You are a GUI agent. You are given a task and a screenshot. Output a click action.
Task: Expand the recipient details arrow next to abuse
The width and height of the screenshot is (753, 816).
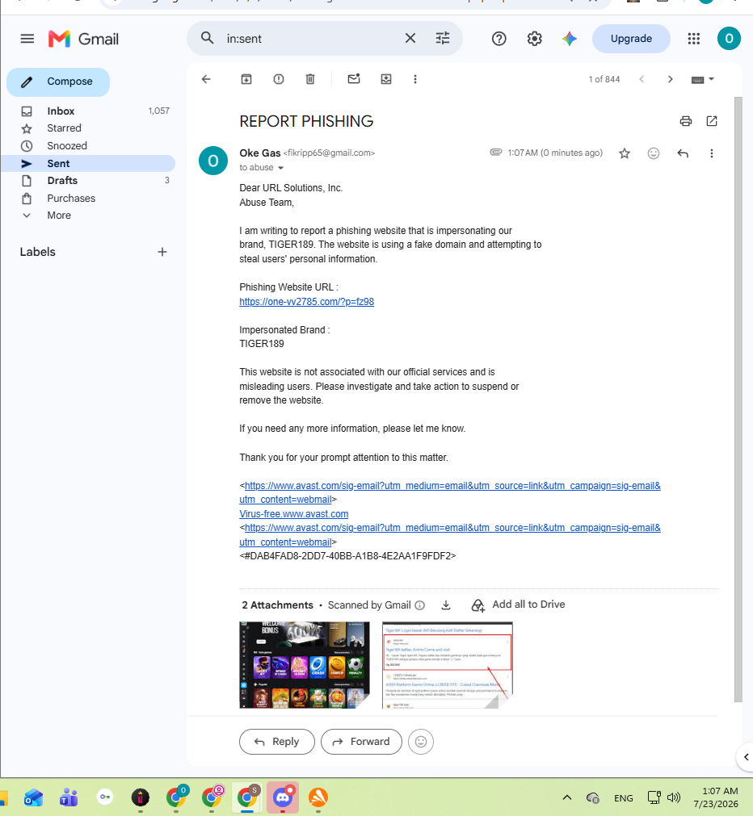280,168
